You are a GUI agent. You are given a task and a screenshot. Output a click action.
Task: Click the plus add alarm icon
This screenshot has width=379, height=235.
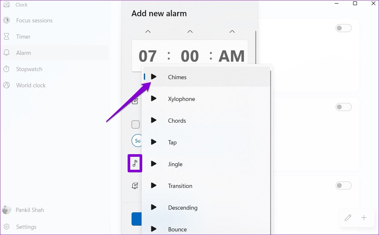[x=364, y=218]
